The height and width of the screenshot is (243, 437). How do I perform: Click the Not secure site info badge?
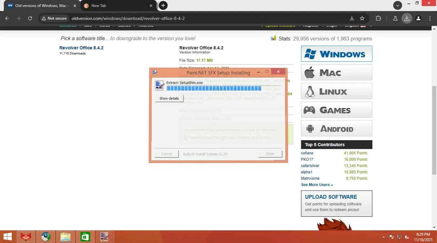click(54, 18)
